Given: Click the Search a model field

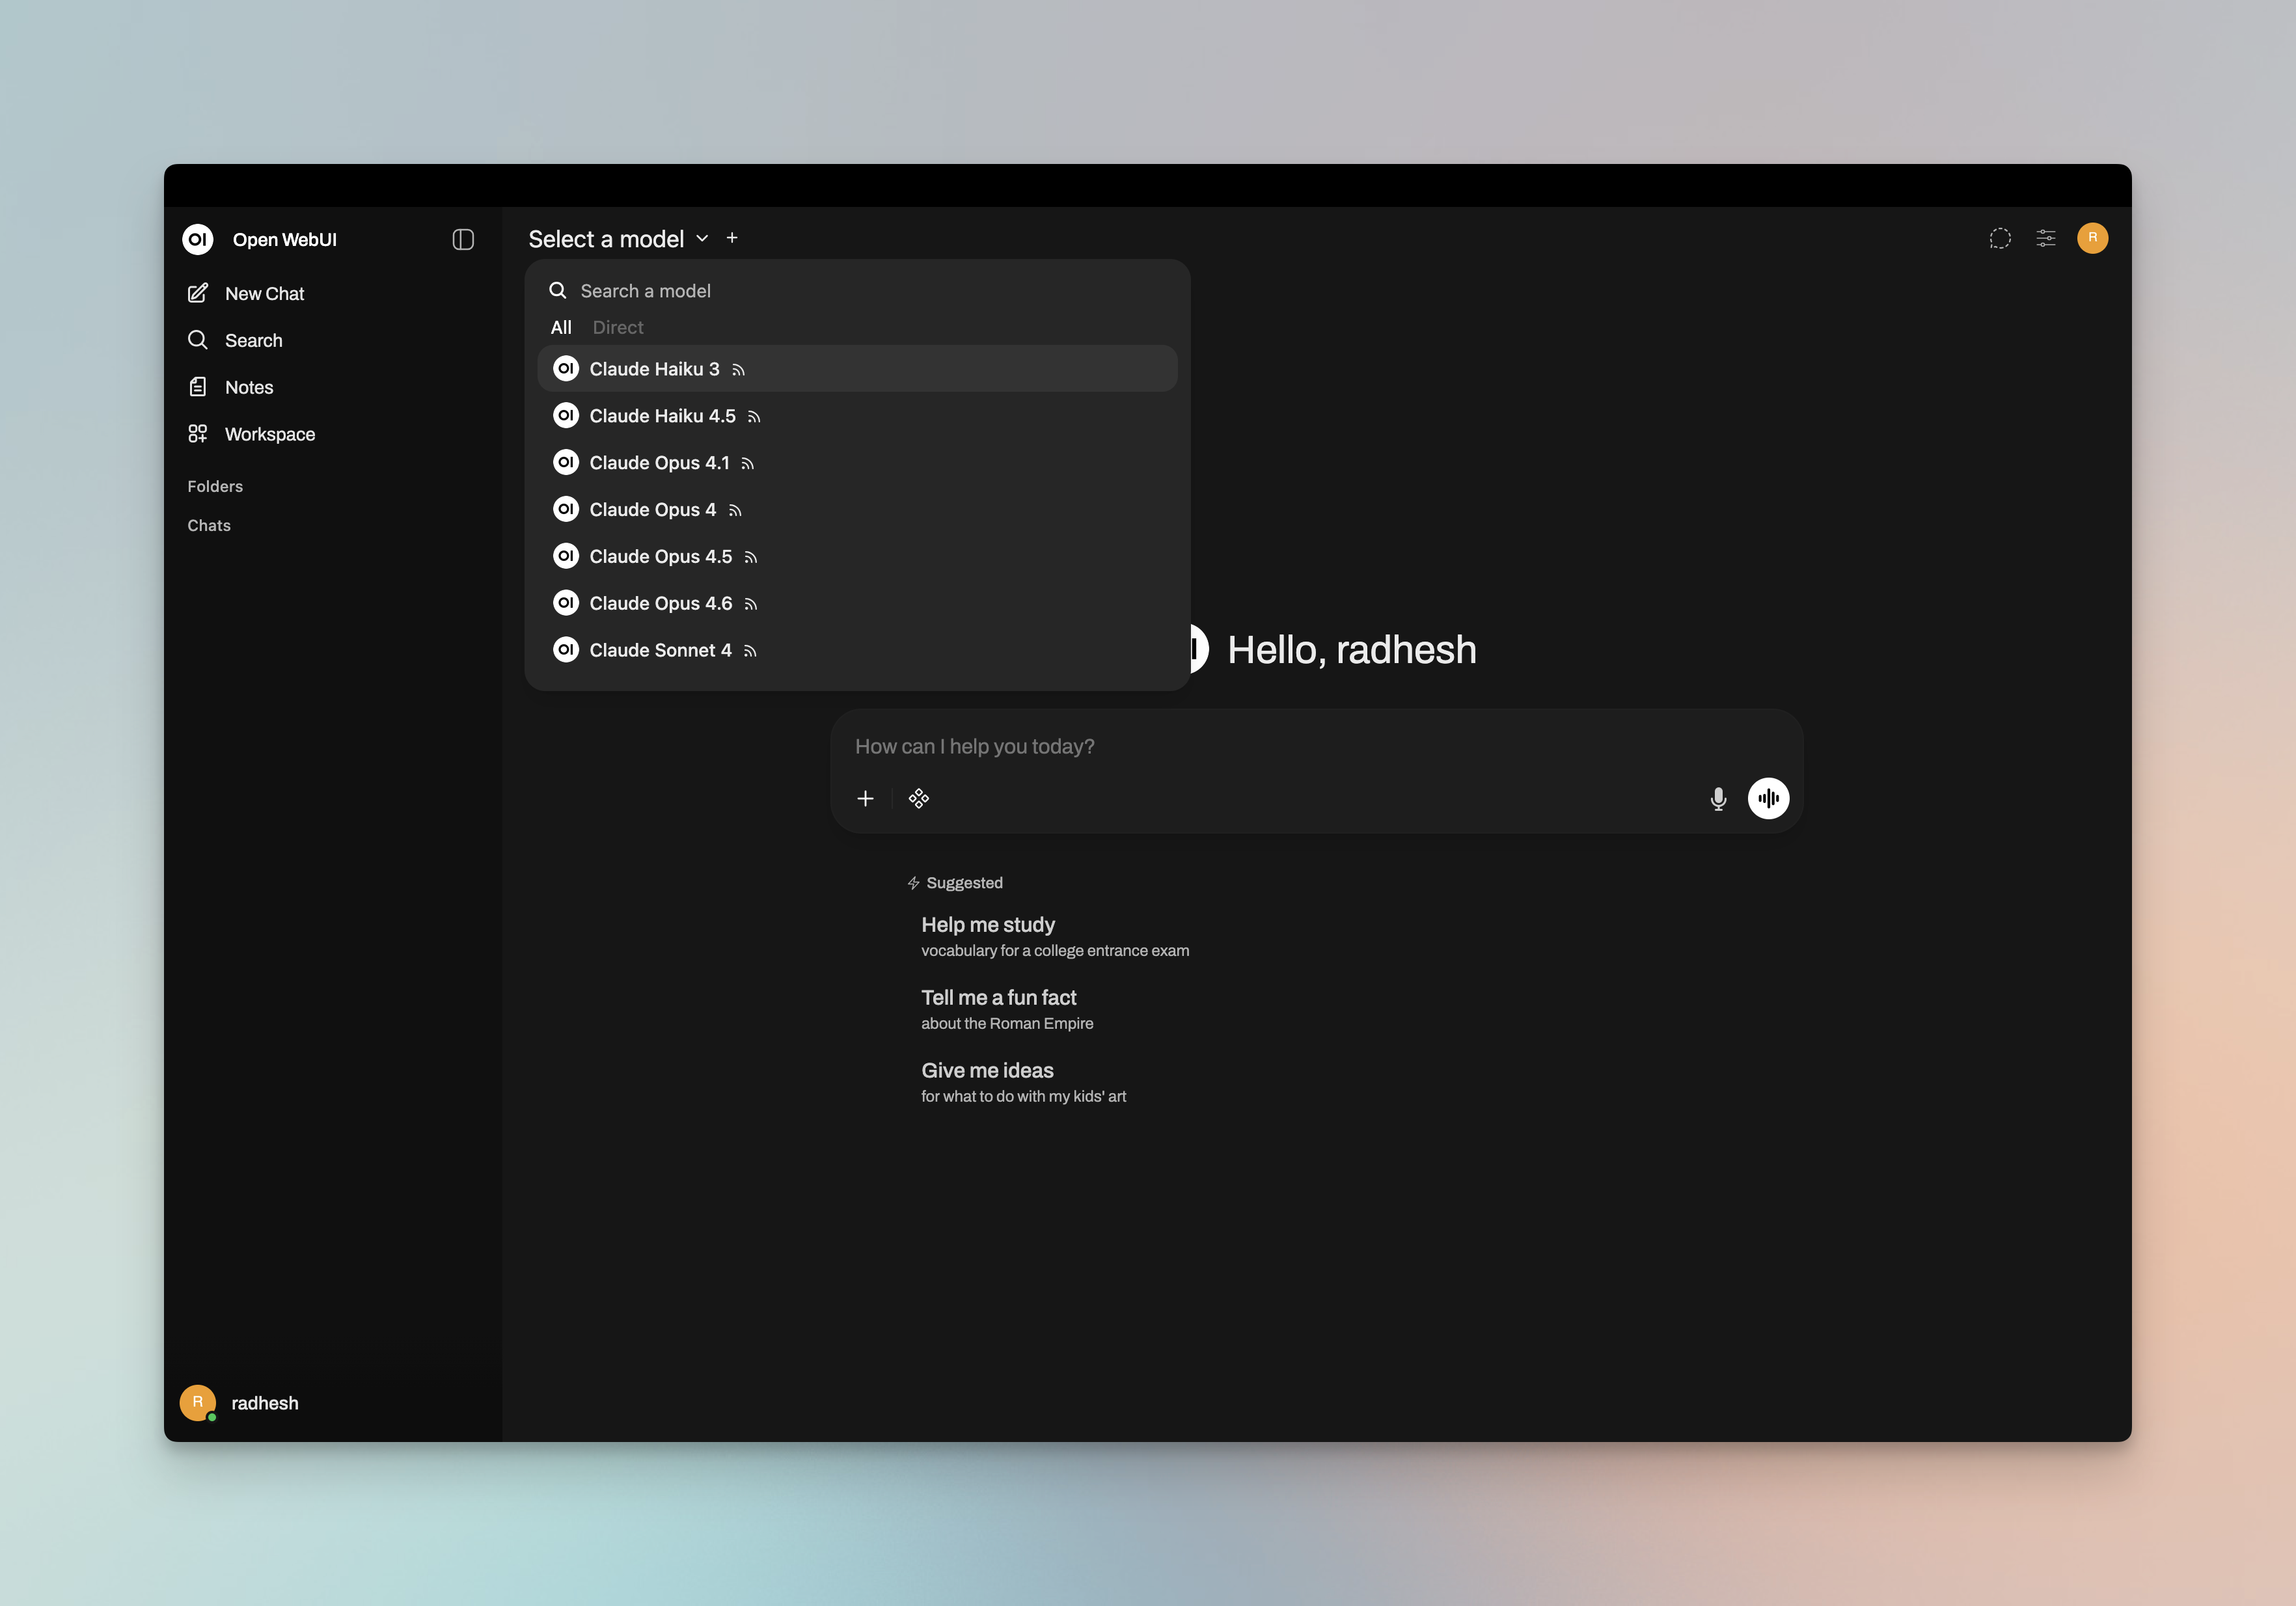Looking at the screenshot, I should pyautogui.click(x=860, y=291).
